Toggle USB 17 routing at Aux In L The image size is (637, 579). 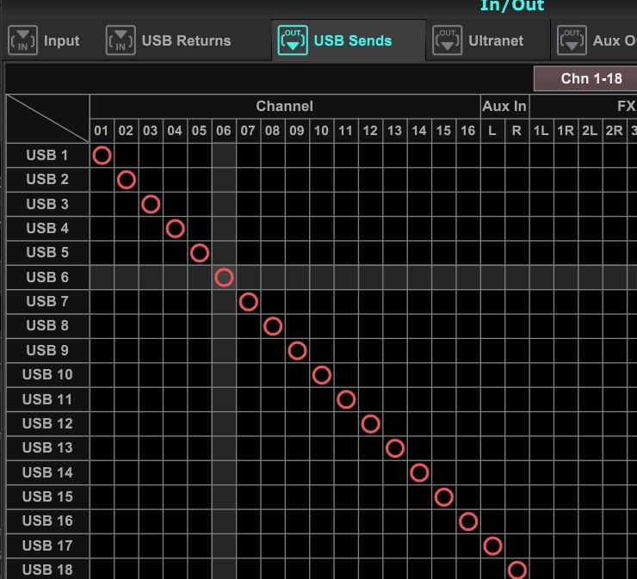tap(492, 545)
